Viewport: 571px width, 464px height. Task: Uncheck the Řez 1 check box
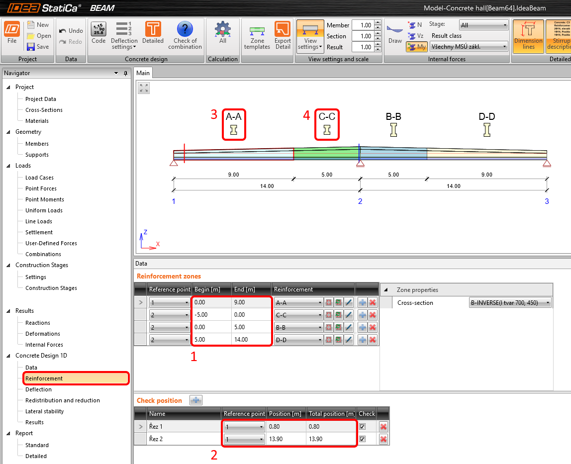point(362,427)
